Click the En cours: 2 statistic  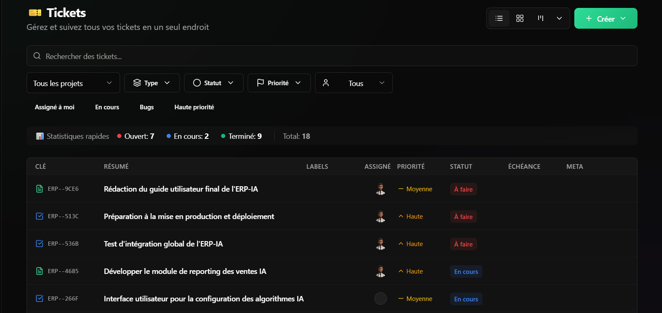pyautogui.click(x=188, y=136)
